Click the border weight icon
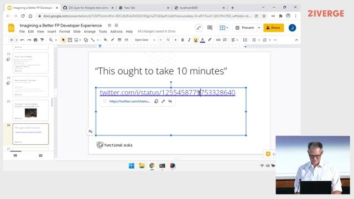 pyautogui.click(x=119, y=40)
